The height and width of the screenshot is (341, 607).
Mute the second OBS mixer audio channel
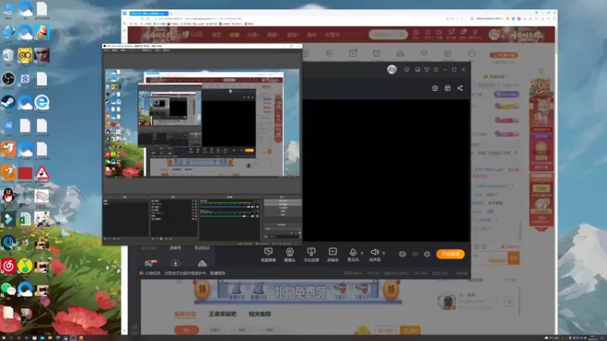pyautogui.click(x=253, y=216)
